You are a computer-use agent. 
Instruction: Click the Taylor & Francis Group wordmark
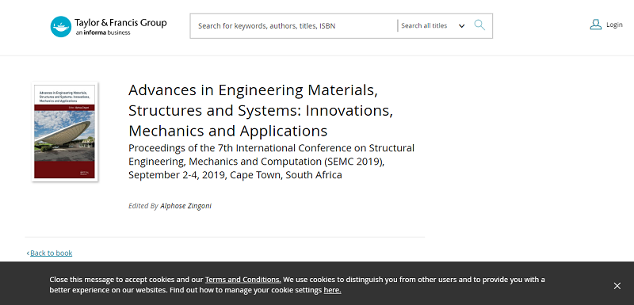point(120,23)
